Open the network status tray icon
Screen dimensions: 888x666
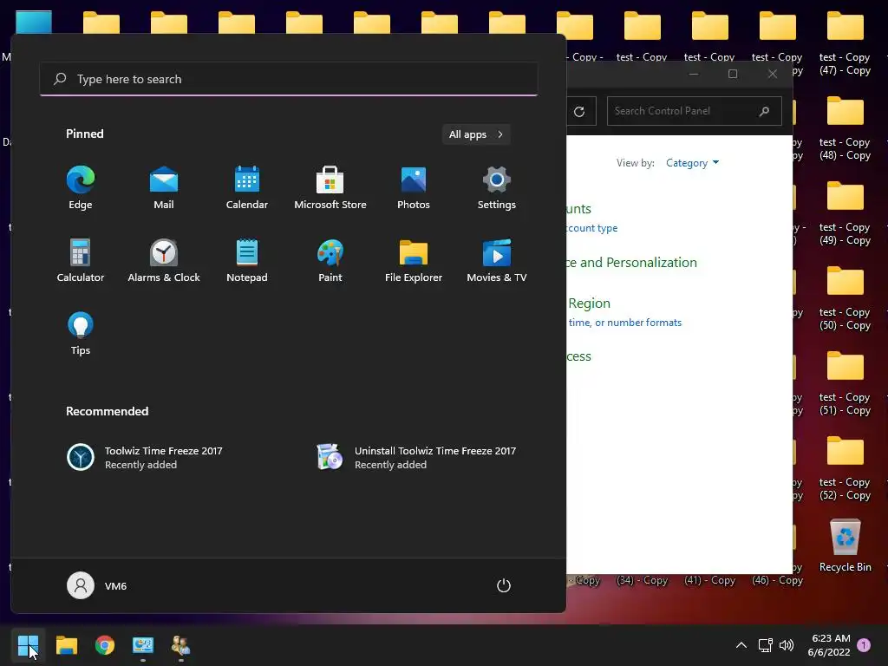(x=765, y=645)
